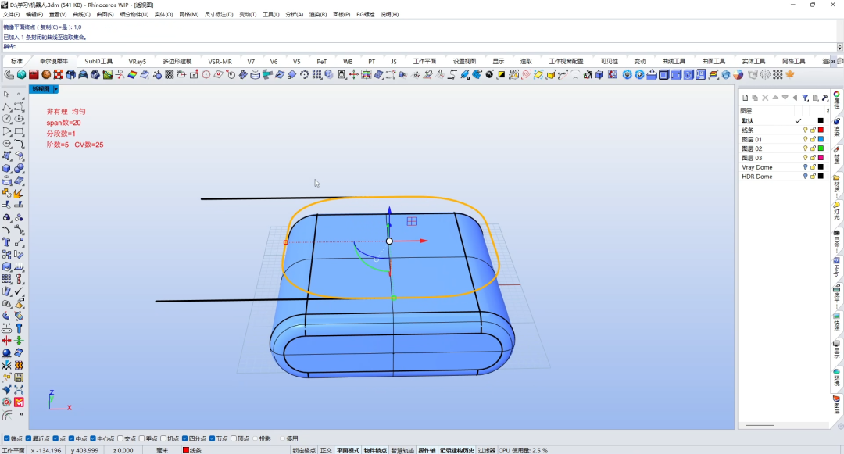Toggle the lock icon of 图层 02
Image resolution: width=844 pixels, height=454 pixels.
(x=813, y=148)
